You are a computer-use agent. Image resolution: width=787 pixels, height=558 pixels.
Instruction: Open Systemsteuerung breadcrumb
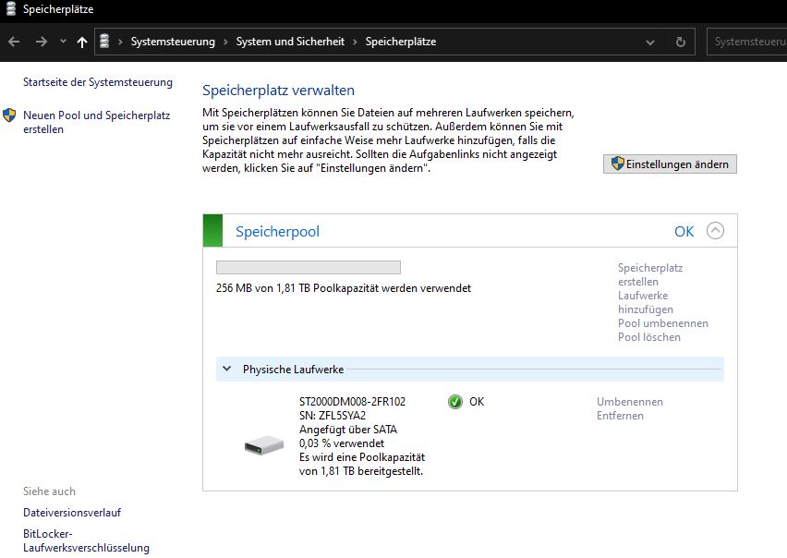click(173, 42)
